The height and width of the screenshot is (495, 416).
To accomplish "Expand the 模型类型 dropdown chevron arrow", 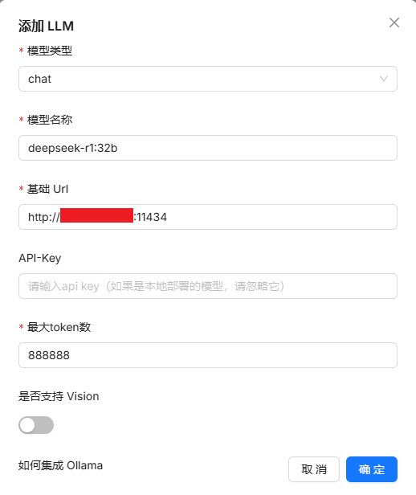I will (384, 79).
